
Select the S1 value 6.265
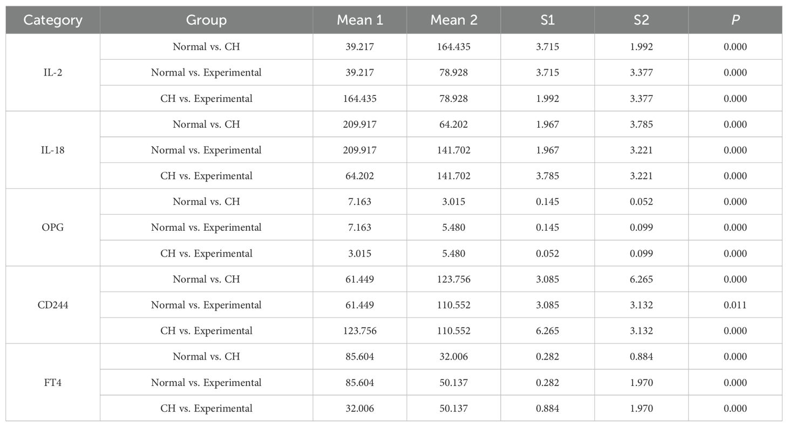(547, 331)
